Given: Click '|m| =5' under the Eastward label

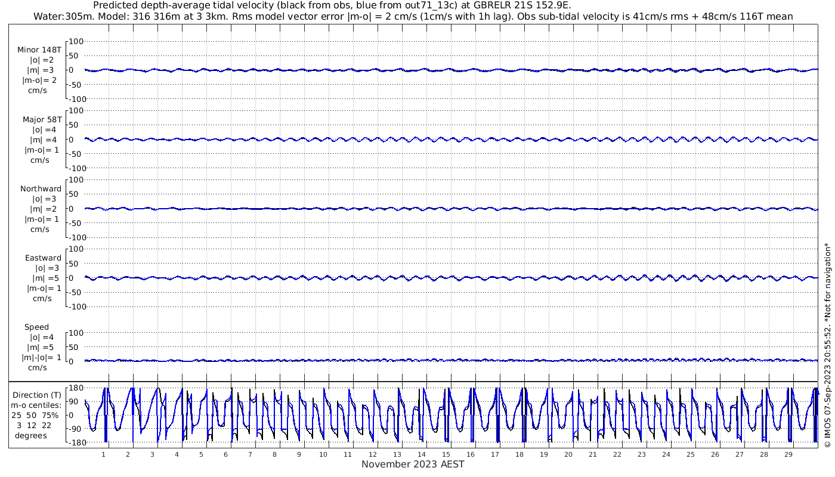Looking at the screenshot, I should (x=45, y=278).
